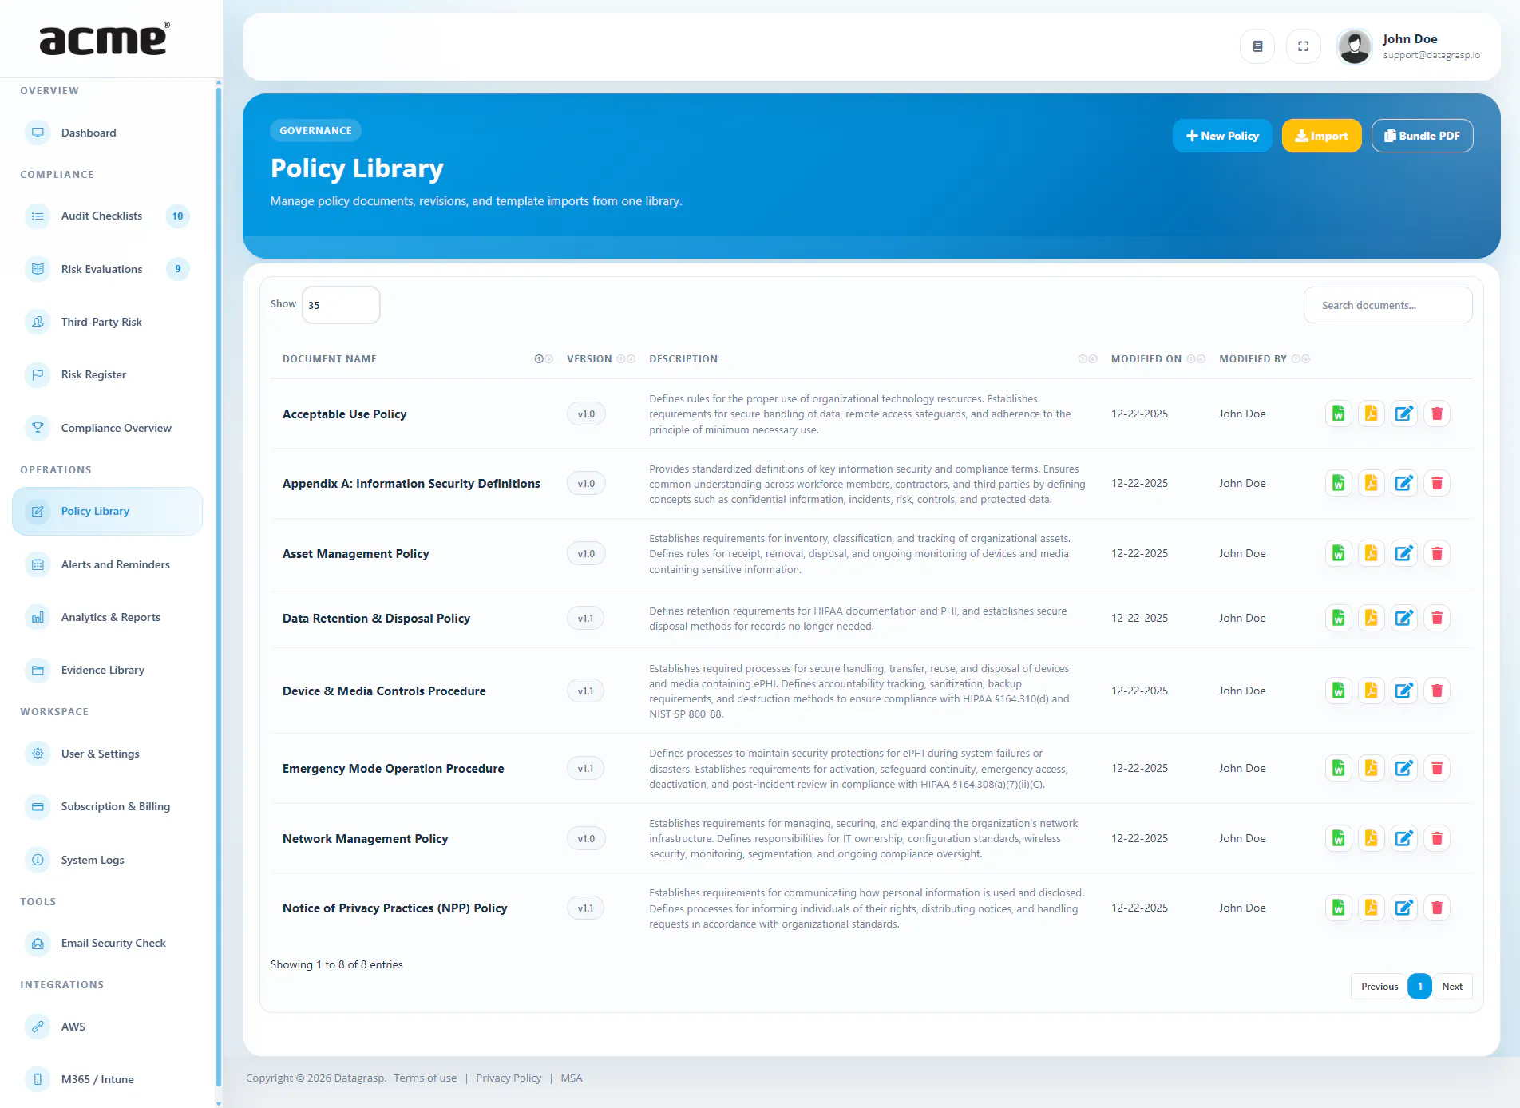Viewport: 1520px width, 1108px height.
Task: Download Word file for Acceptable Use Policy
Action: 1338,414
